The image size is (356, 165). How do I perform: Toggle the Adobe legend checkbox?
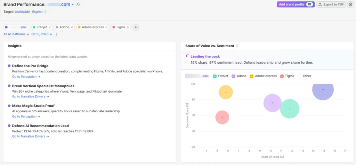pos(233,76)
